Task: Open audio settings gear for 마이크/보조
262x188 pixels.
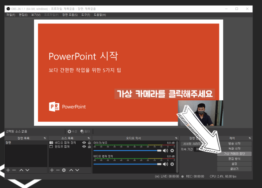Action: click(x=172, y=151)
